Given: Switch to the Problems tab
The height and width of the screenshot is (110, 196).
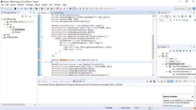Looking at the screenshot, I should [x=43, y=82].
